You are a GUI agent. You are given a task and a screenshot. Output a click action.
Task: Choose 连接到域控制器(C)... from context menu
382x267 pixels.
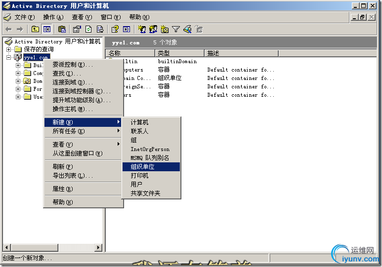coord(83,91)
